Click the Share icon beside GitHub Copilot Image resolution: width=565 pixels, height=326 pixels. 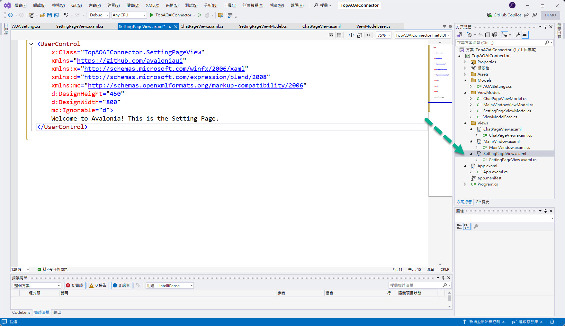tap(526, 15)
